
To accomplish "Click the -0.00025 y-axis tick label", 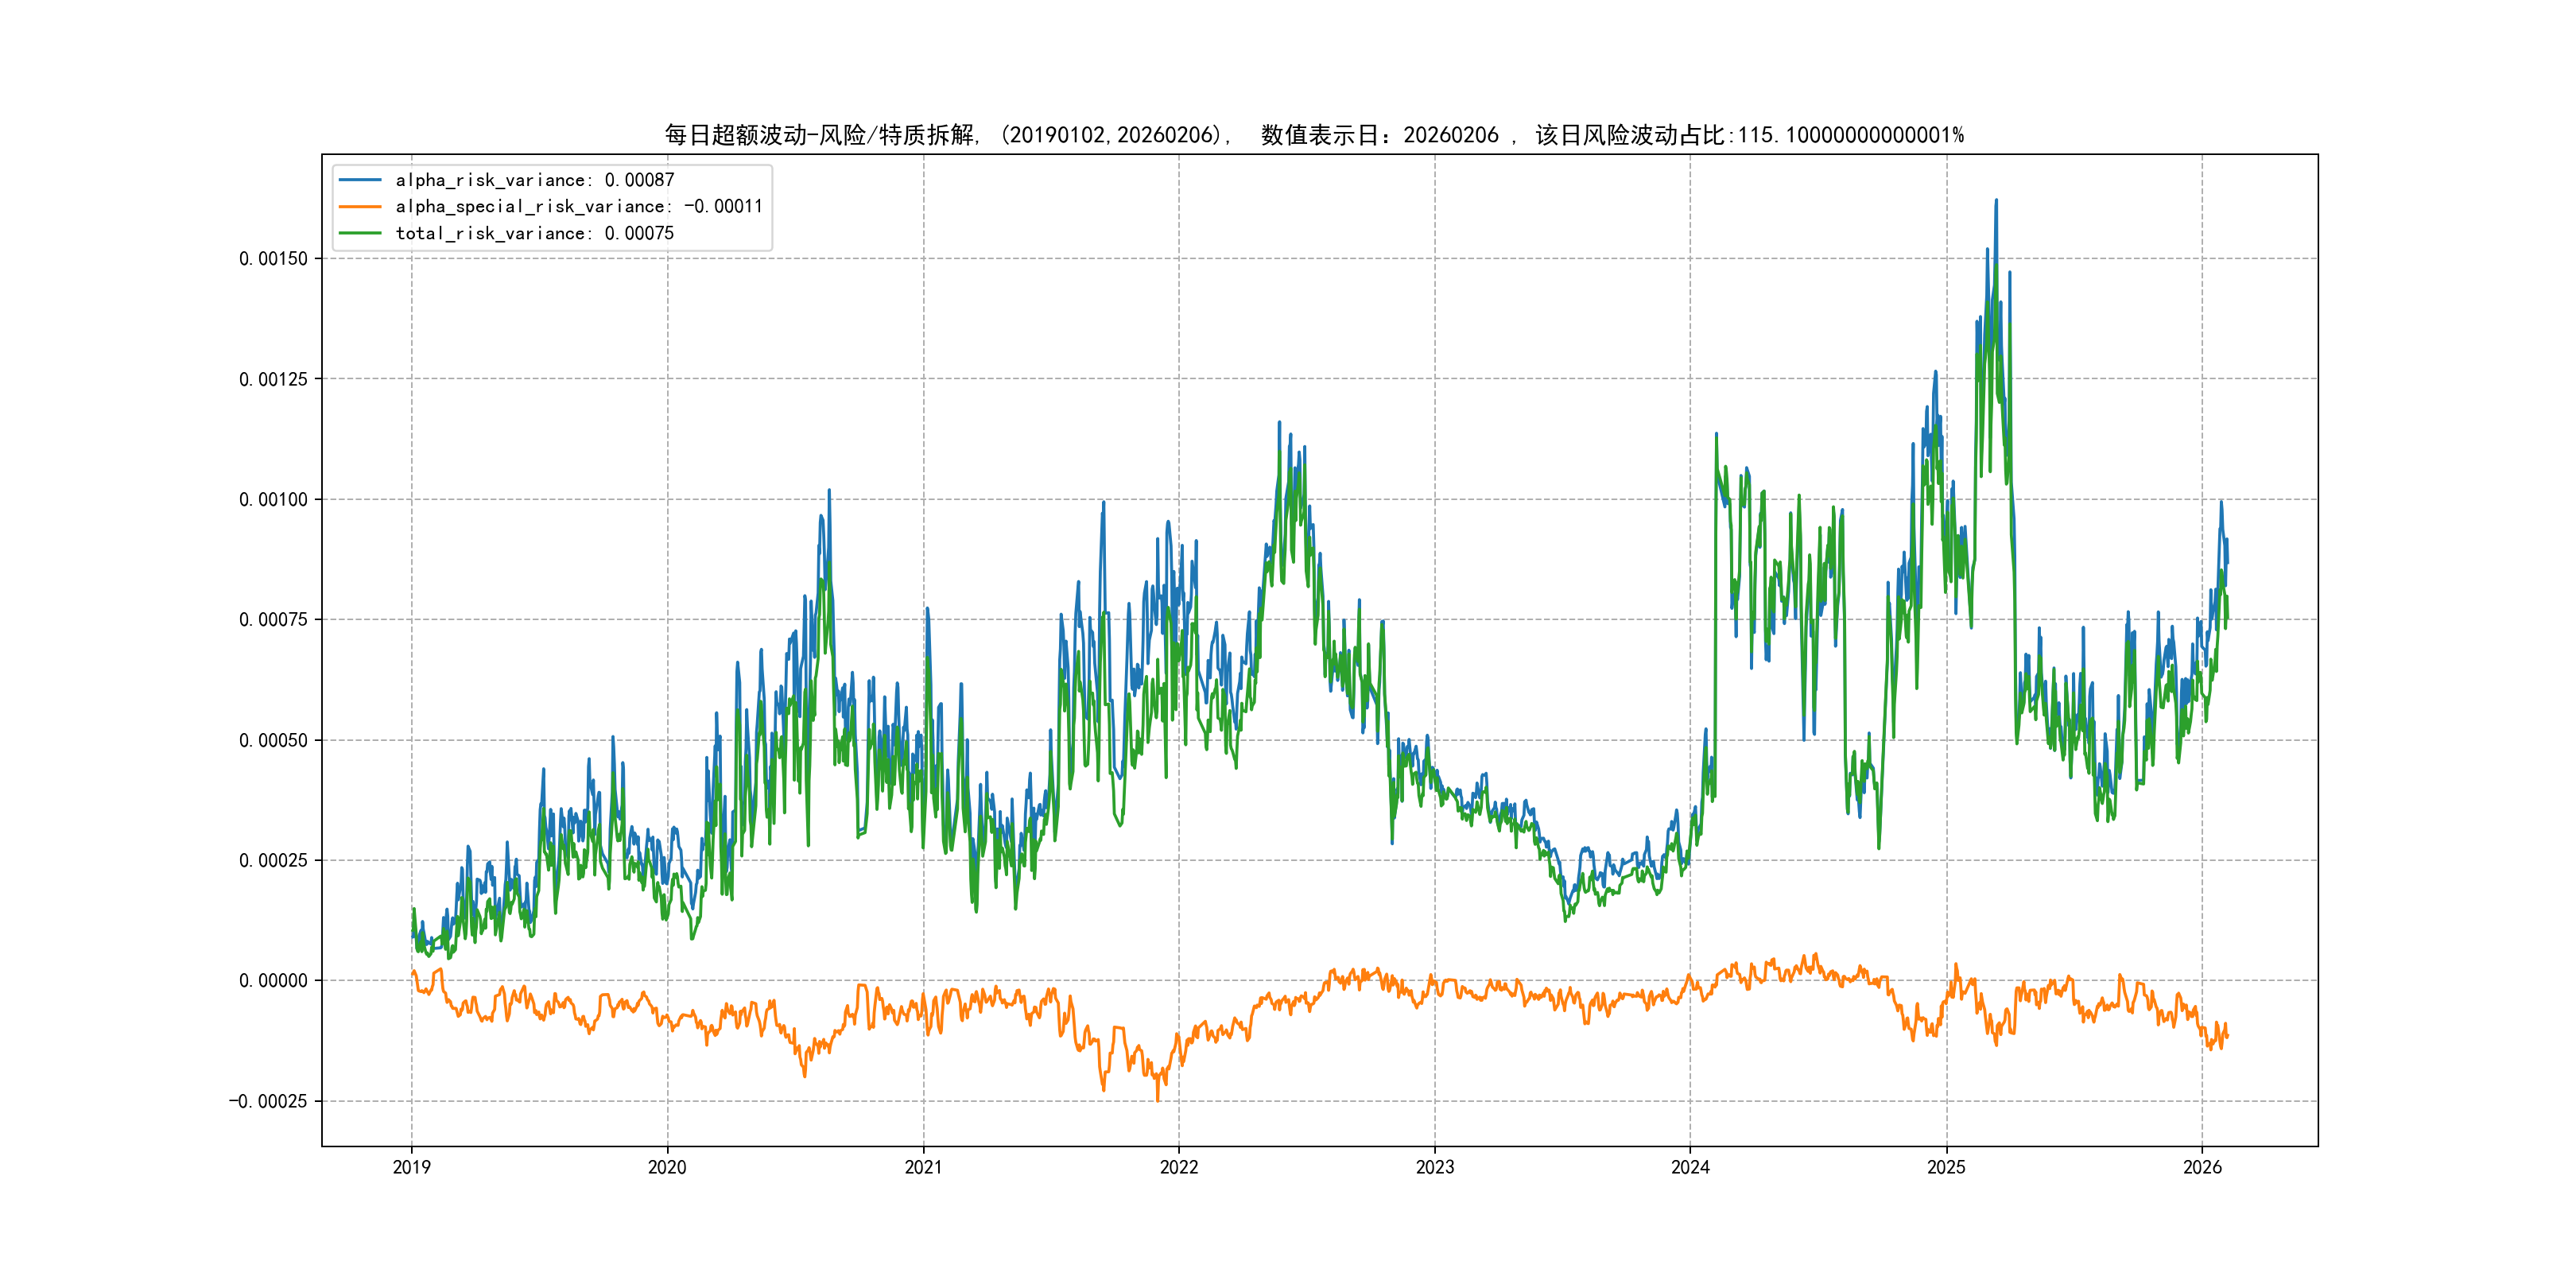I will (x=268, y=1102).
